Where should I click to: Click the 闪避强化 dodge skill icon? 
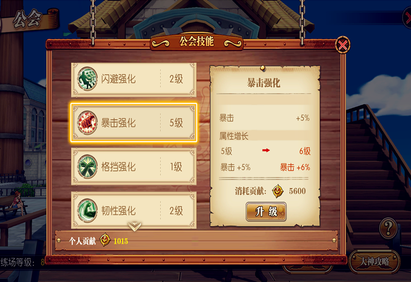[x=87, y=79]
